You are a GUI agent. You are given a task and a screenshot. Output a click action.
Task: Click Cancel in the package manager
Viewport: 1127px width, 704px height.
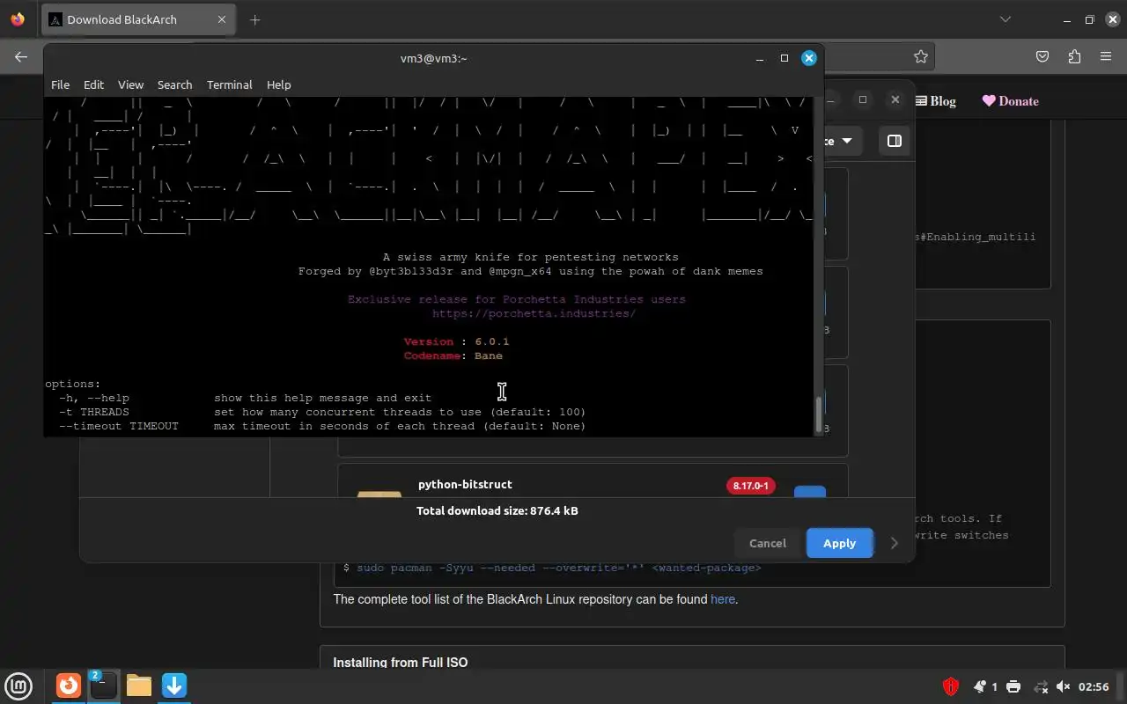click(x=767, y=543)
